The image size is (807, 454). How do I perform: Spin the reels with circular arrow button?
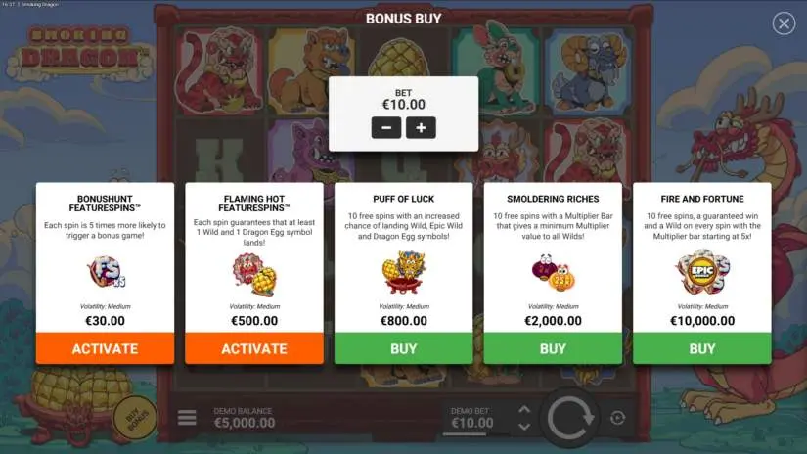[x=569, y=418]
